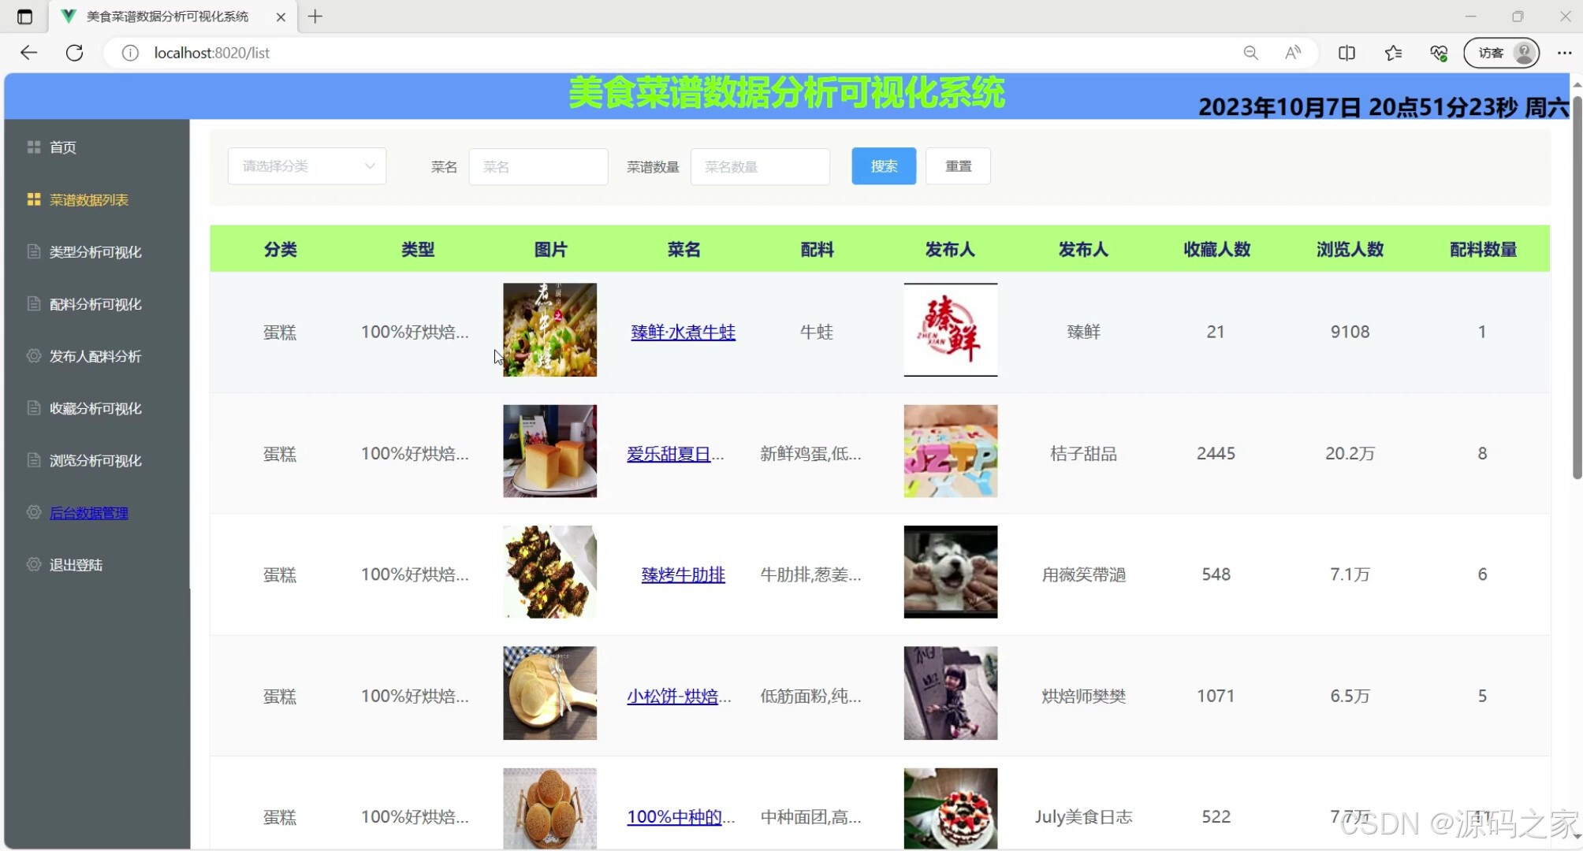Screen dimensions: 1583x851
Task: Activate the browser read aloud icon
Action: pos(1292,53)
